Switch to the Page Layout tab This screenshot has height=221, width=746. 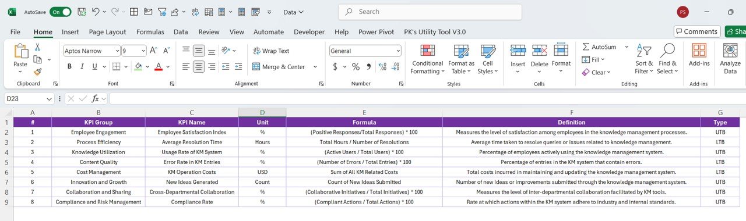coord(107,32)
